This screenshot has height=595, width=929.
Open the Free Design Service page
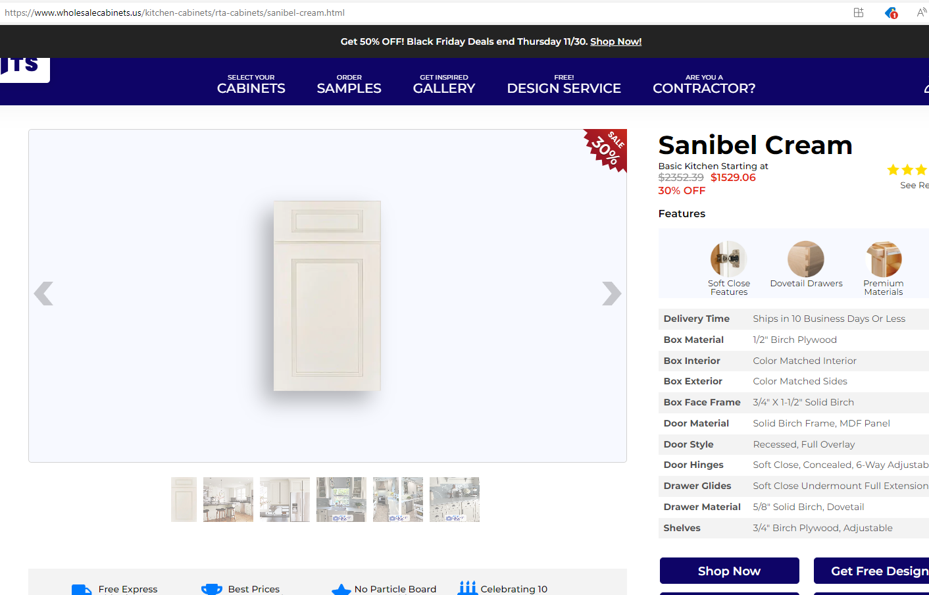pos(564,84)
